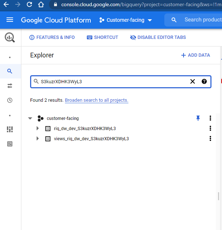Open FEATURES & INFO
The width and height of the screenshot is (222, 230).
click(52, 37)
